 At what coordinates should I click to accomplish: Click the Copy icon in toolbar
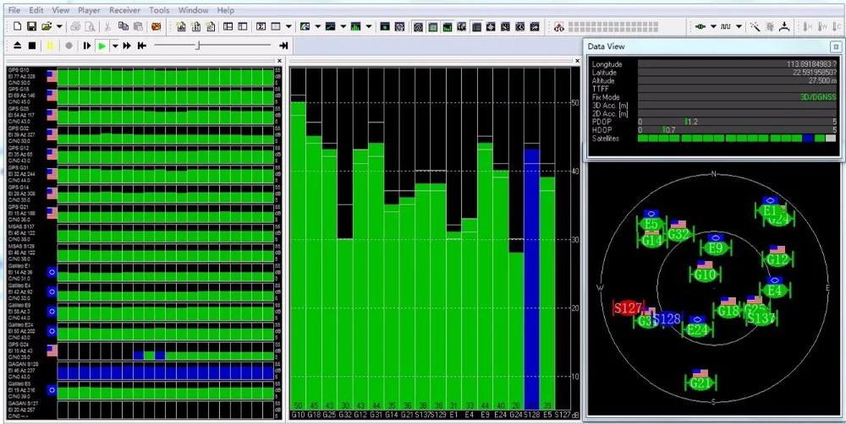coord(123,26)
